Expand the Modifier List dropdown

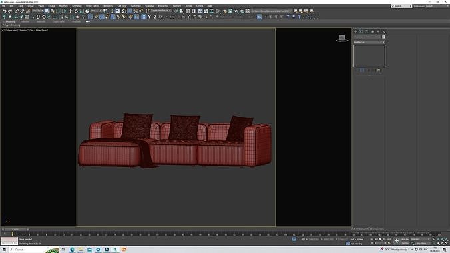coord(369,42)
